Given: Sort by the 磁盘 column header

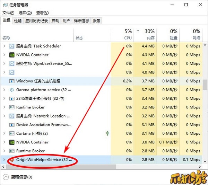Looking at the screenshot, I should click(x=168, y=35).
